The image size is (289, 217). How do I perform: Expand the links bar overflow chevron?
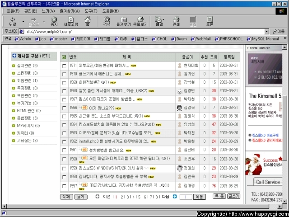click(285, 38)
